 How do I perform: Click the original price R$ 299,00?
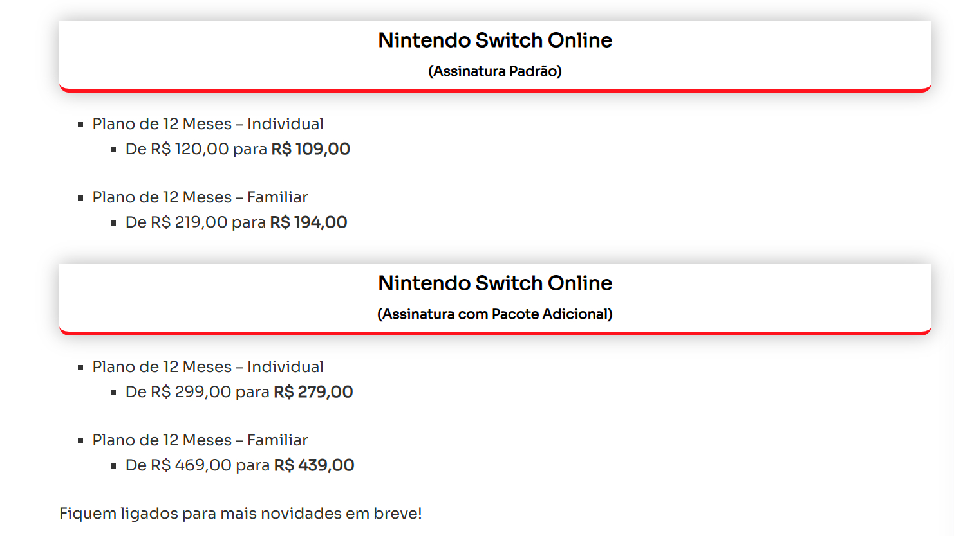(x=191, y=392)
